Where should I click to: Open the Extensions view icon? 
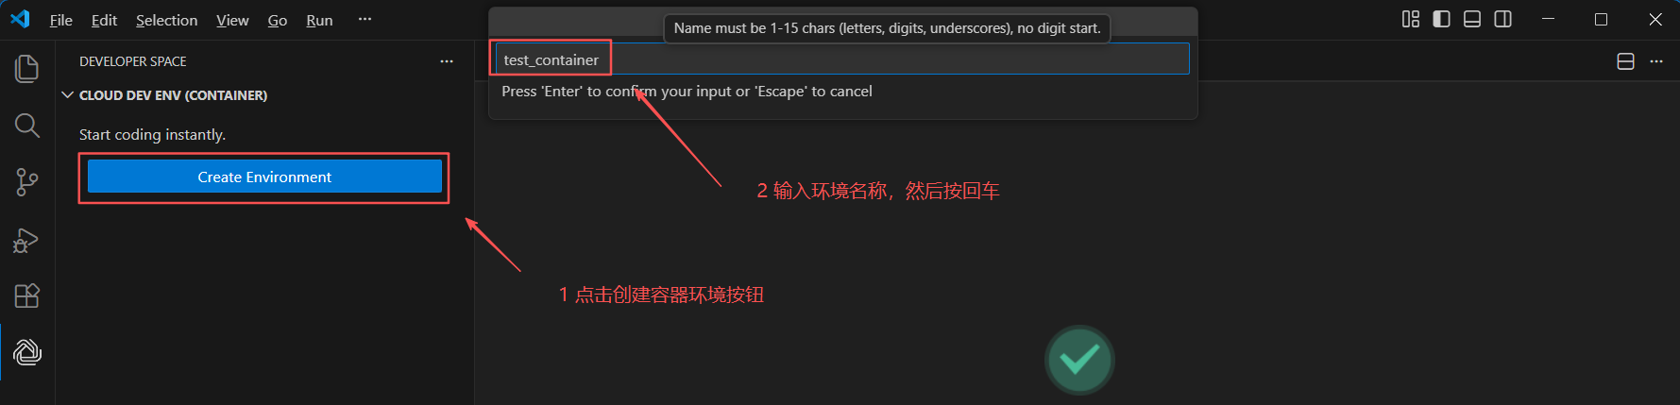point(27,295)
